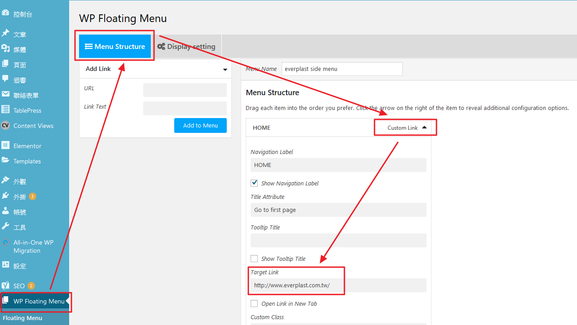Check Open Link in New Tab
577x325 pixels.
pos(254,303)
